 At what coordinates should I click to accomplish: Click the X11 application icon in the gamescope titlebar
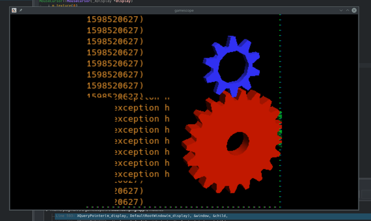14,10
